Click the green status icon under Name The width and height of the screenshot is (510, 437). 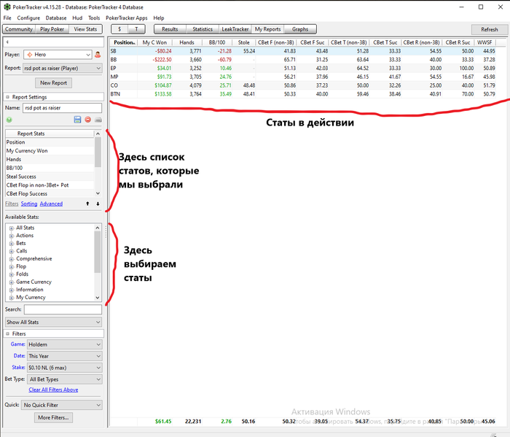click(x=9, y=120)
